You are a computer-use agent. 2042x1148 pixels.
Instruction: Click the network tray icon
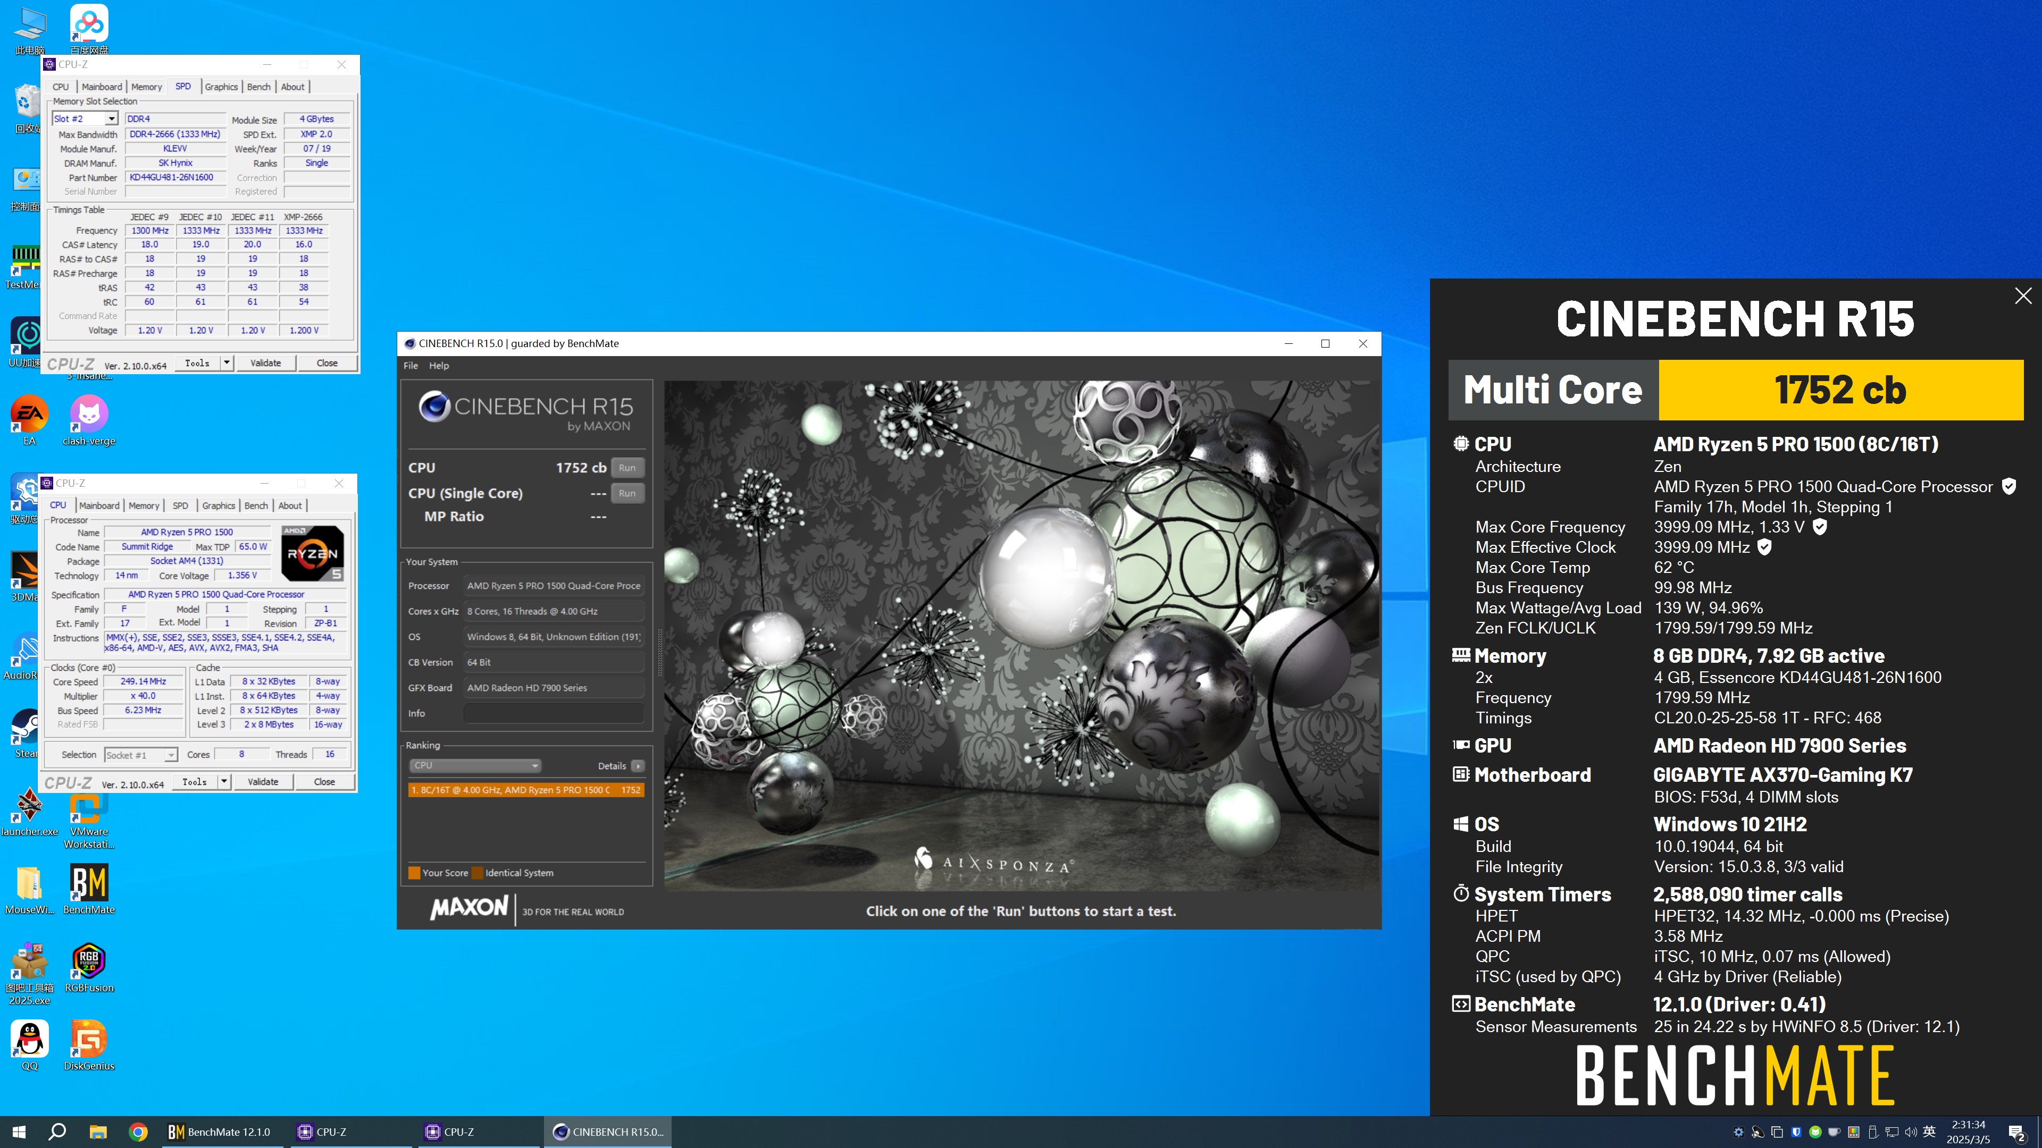click(x=1892, y=1132)
